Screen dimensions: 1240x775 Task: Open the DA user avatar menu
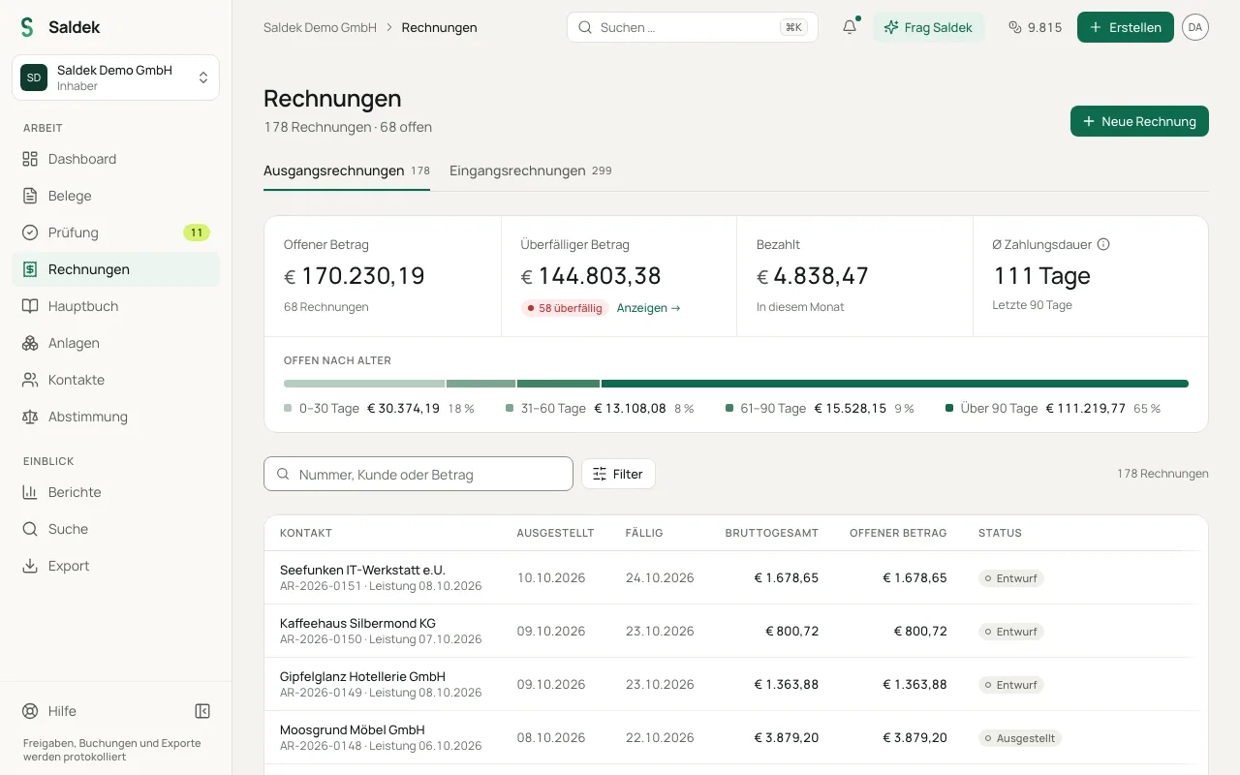(x=1195, y=27)
